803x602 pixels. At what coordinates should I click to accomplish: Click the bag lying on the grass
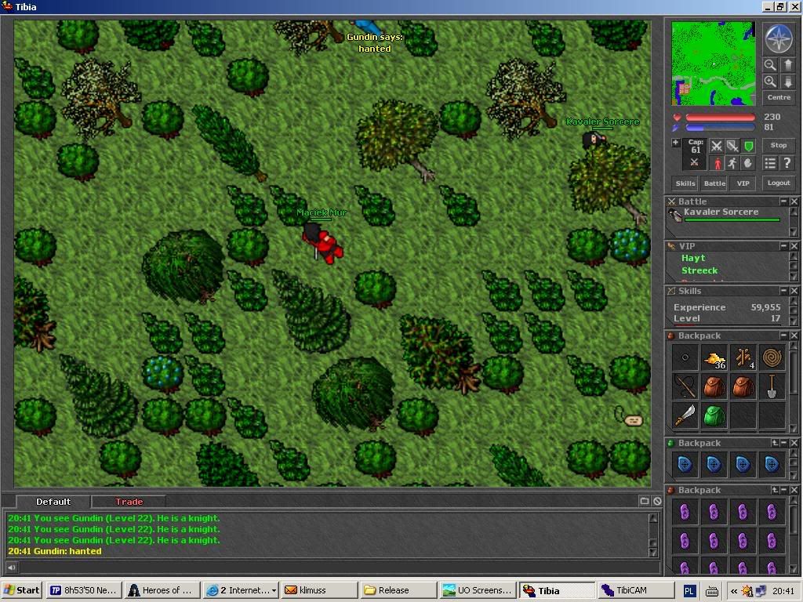point(629,417)
